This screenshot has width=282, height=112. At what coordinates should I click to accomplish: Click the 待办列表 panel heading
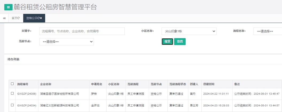point(14,59)
